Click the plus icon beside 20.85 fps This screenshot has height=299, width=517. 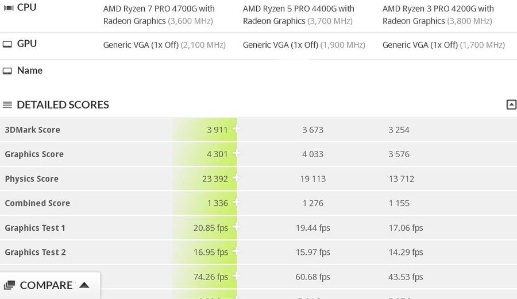click(236, 227)
